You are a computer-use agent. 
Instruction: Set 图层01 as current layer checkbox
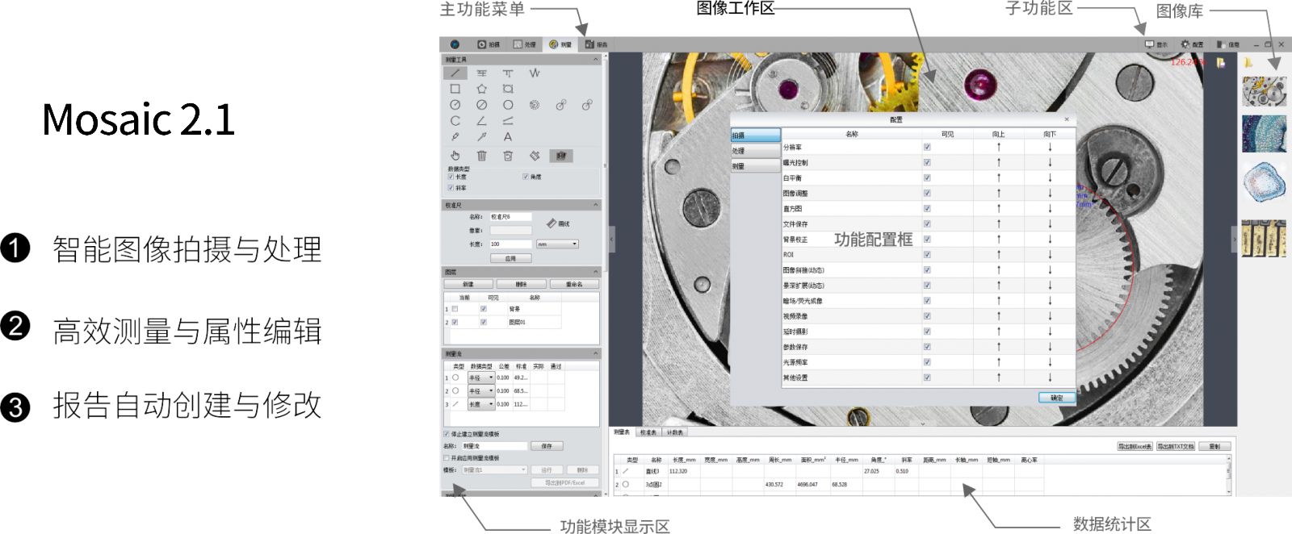click(455, 322)
